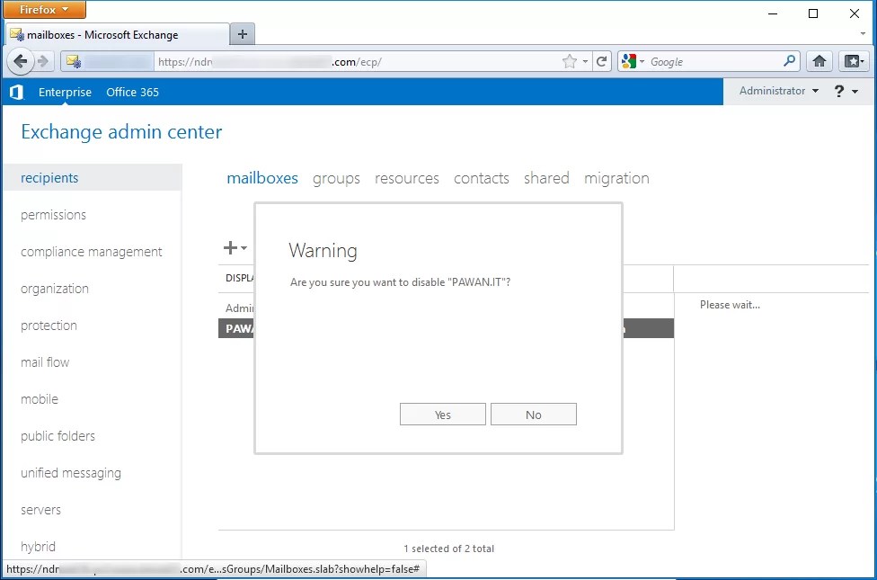
Task: Open the Exchange admin help question mark icon
Action: click(839, 91)
